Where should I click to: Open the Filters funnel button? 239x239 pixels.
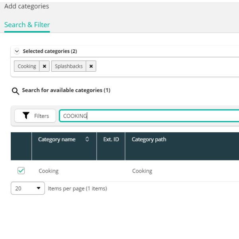pyautogui.click(x=35, y=116)
